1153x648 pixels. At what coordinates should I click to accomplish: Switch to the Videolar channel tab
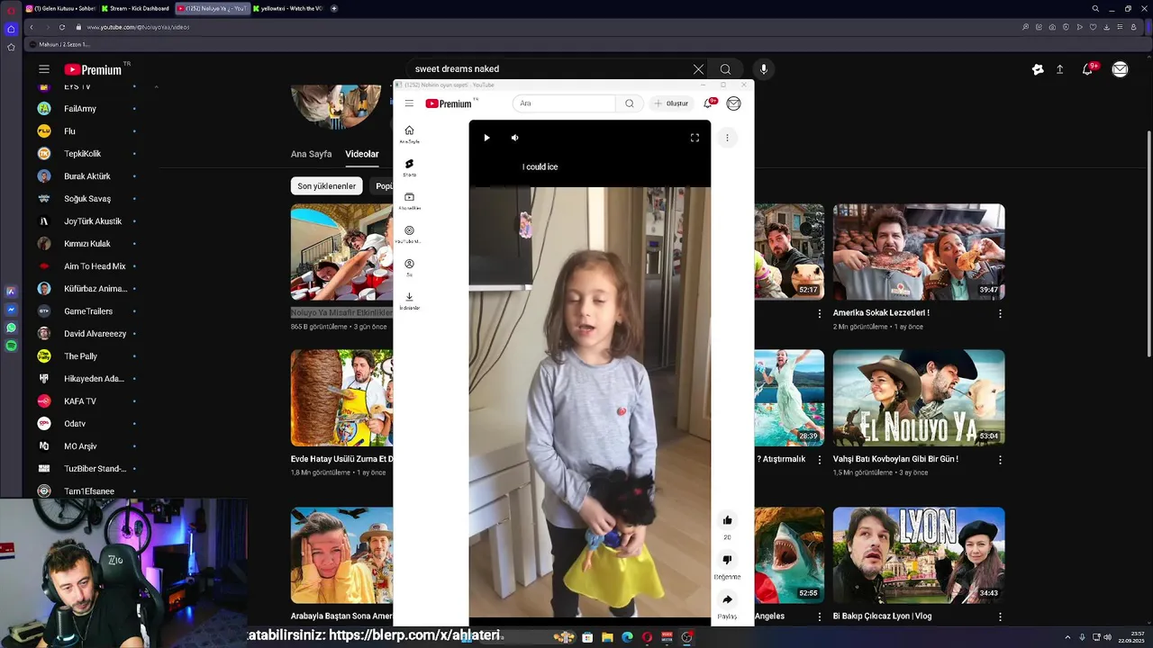pos(362,154)
